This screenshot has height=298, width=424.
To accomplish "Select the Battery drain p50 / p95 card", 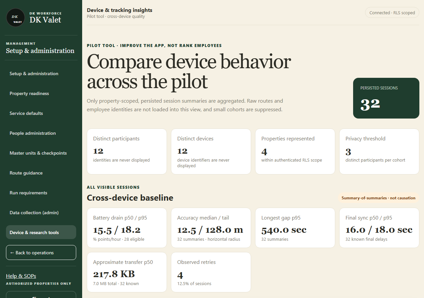I will [x=127, y=228].
